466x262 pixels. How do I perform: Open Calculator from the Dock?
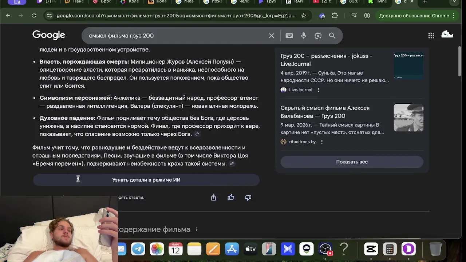(x=390, y=249)
